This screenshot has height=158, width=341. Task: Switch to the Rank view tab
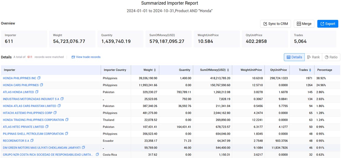[313, 57]
